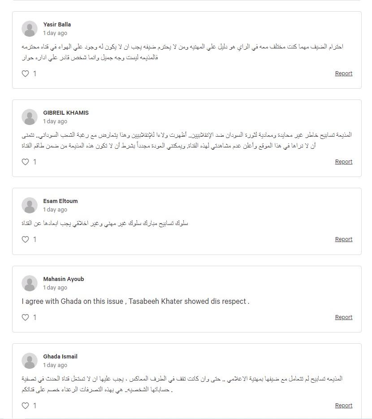Open the Yasir Balla username
The width and height of the screenshot is (372, 419).
click(57, 24)
